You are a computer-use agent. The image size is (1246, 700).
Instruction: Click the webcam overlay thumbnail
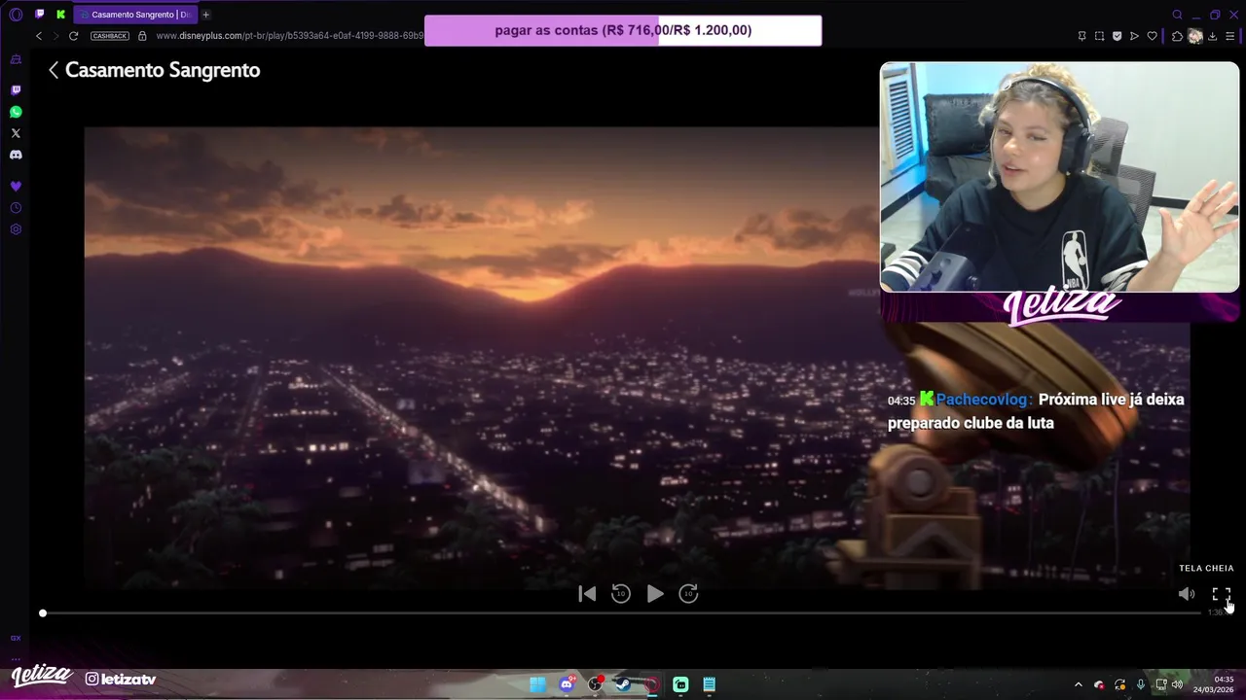tap(1059, 177)
